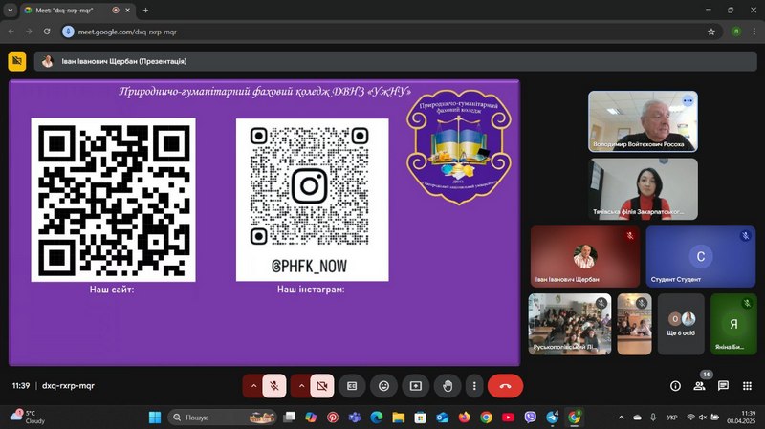Show the people panel with 14 participants
765x429 pixels.
pyautogui.click(x=699, y=386)
